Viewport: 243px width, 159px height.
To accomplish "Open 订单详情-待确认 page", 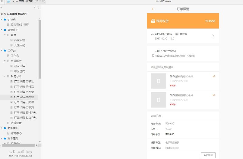I will tap(24, 82).
